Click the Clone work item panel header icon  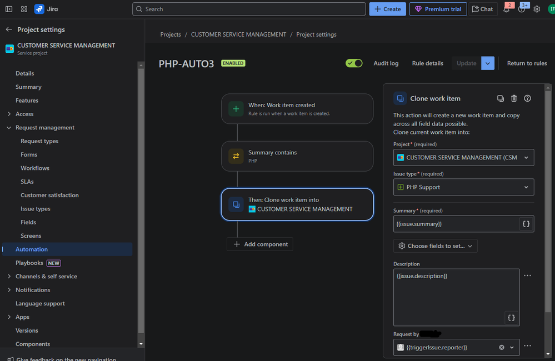400,98
